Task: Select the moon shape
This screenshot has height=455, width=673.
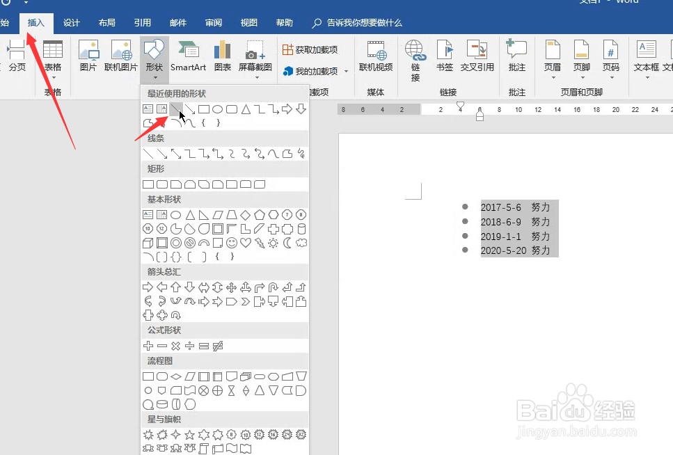Action: pyautogui.click(x=287, y=243)
